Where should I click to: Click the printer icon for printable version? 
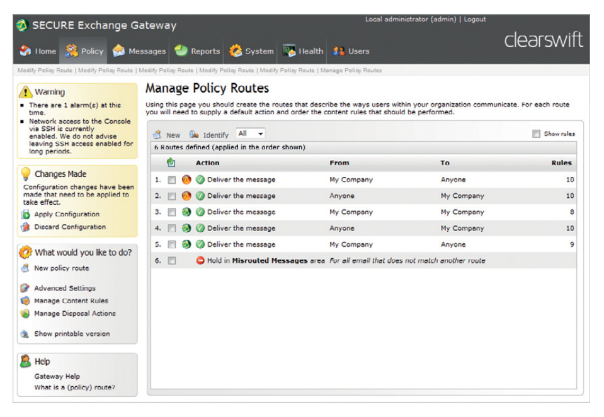click(25, 334)
